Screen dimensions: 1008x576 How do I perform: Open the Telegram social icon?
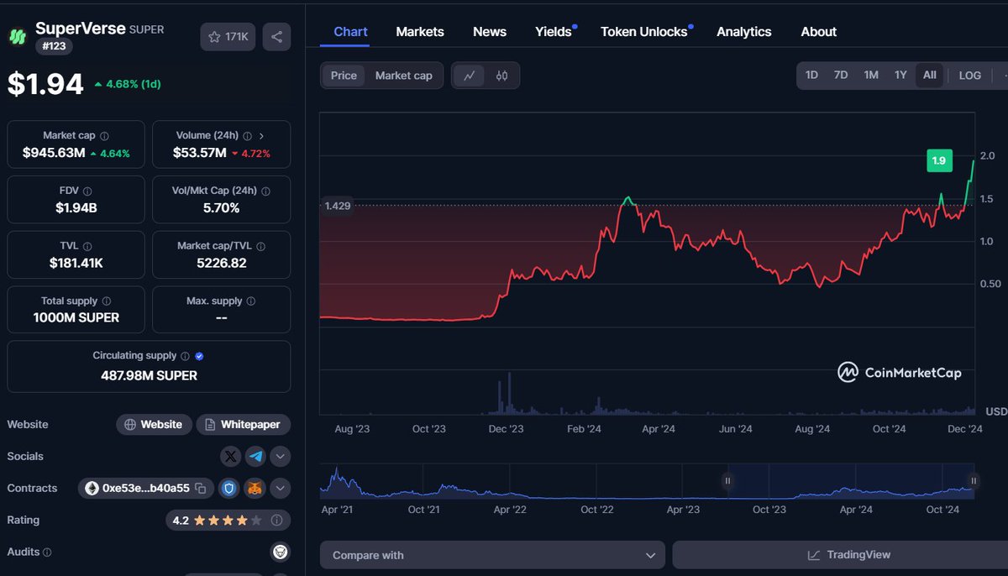click(x=255, y=457)
